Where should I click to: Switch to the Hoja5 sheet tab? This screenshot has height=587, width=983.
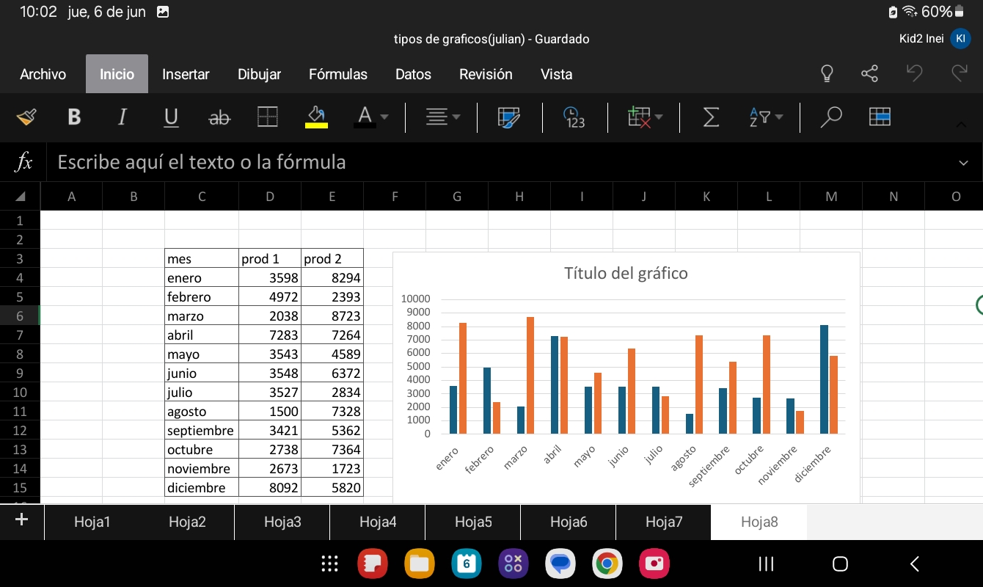[473, 522]
